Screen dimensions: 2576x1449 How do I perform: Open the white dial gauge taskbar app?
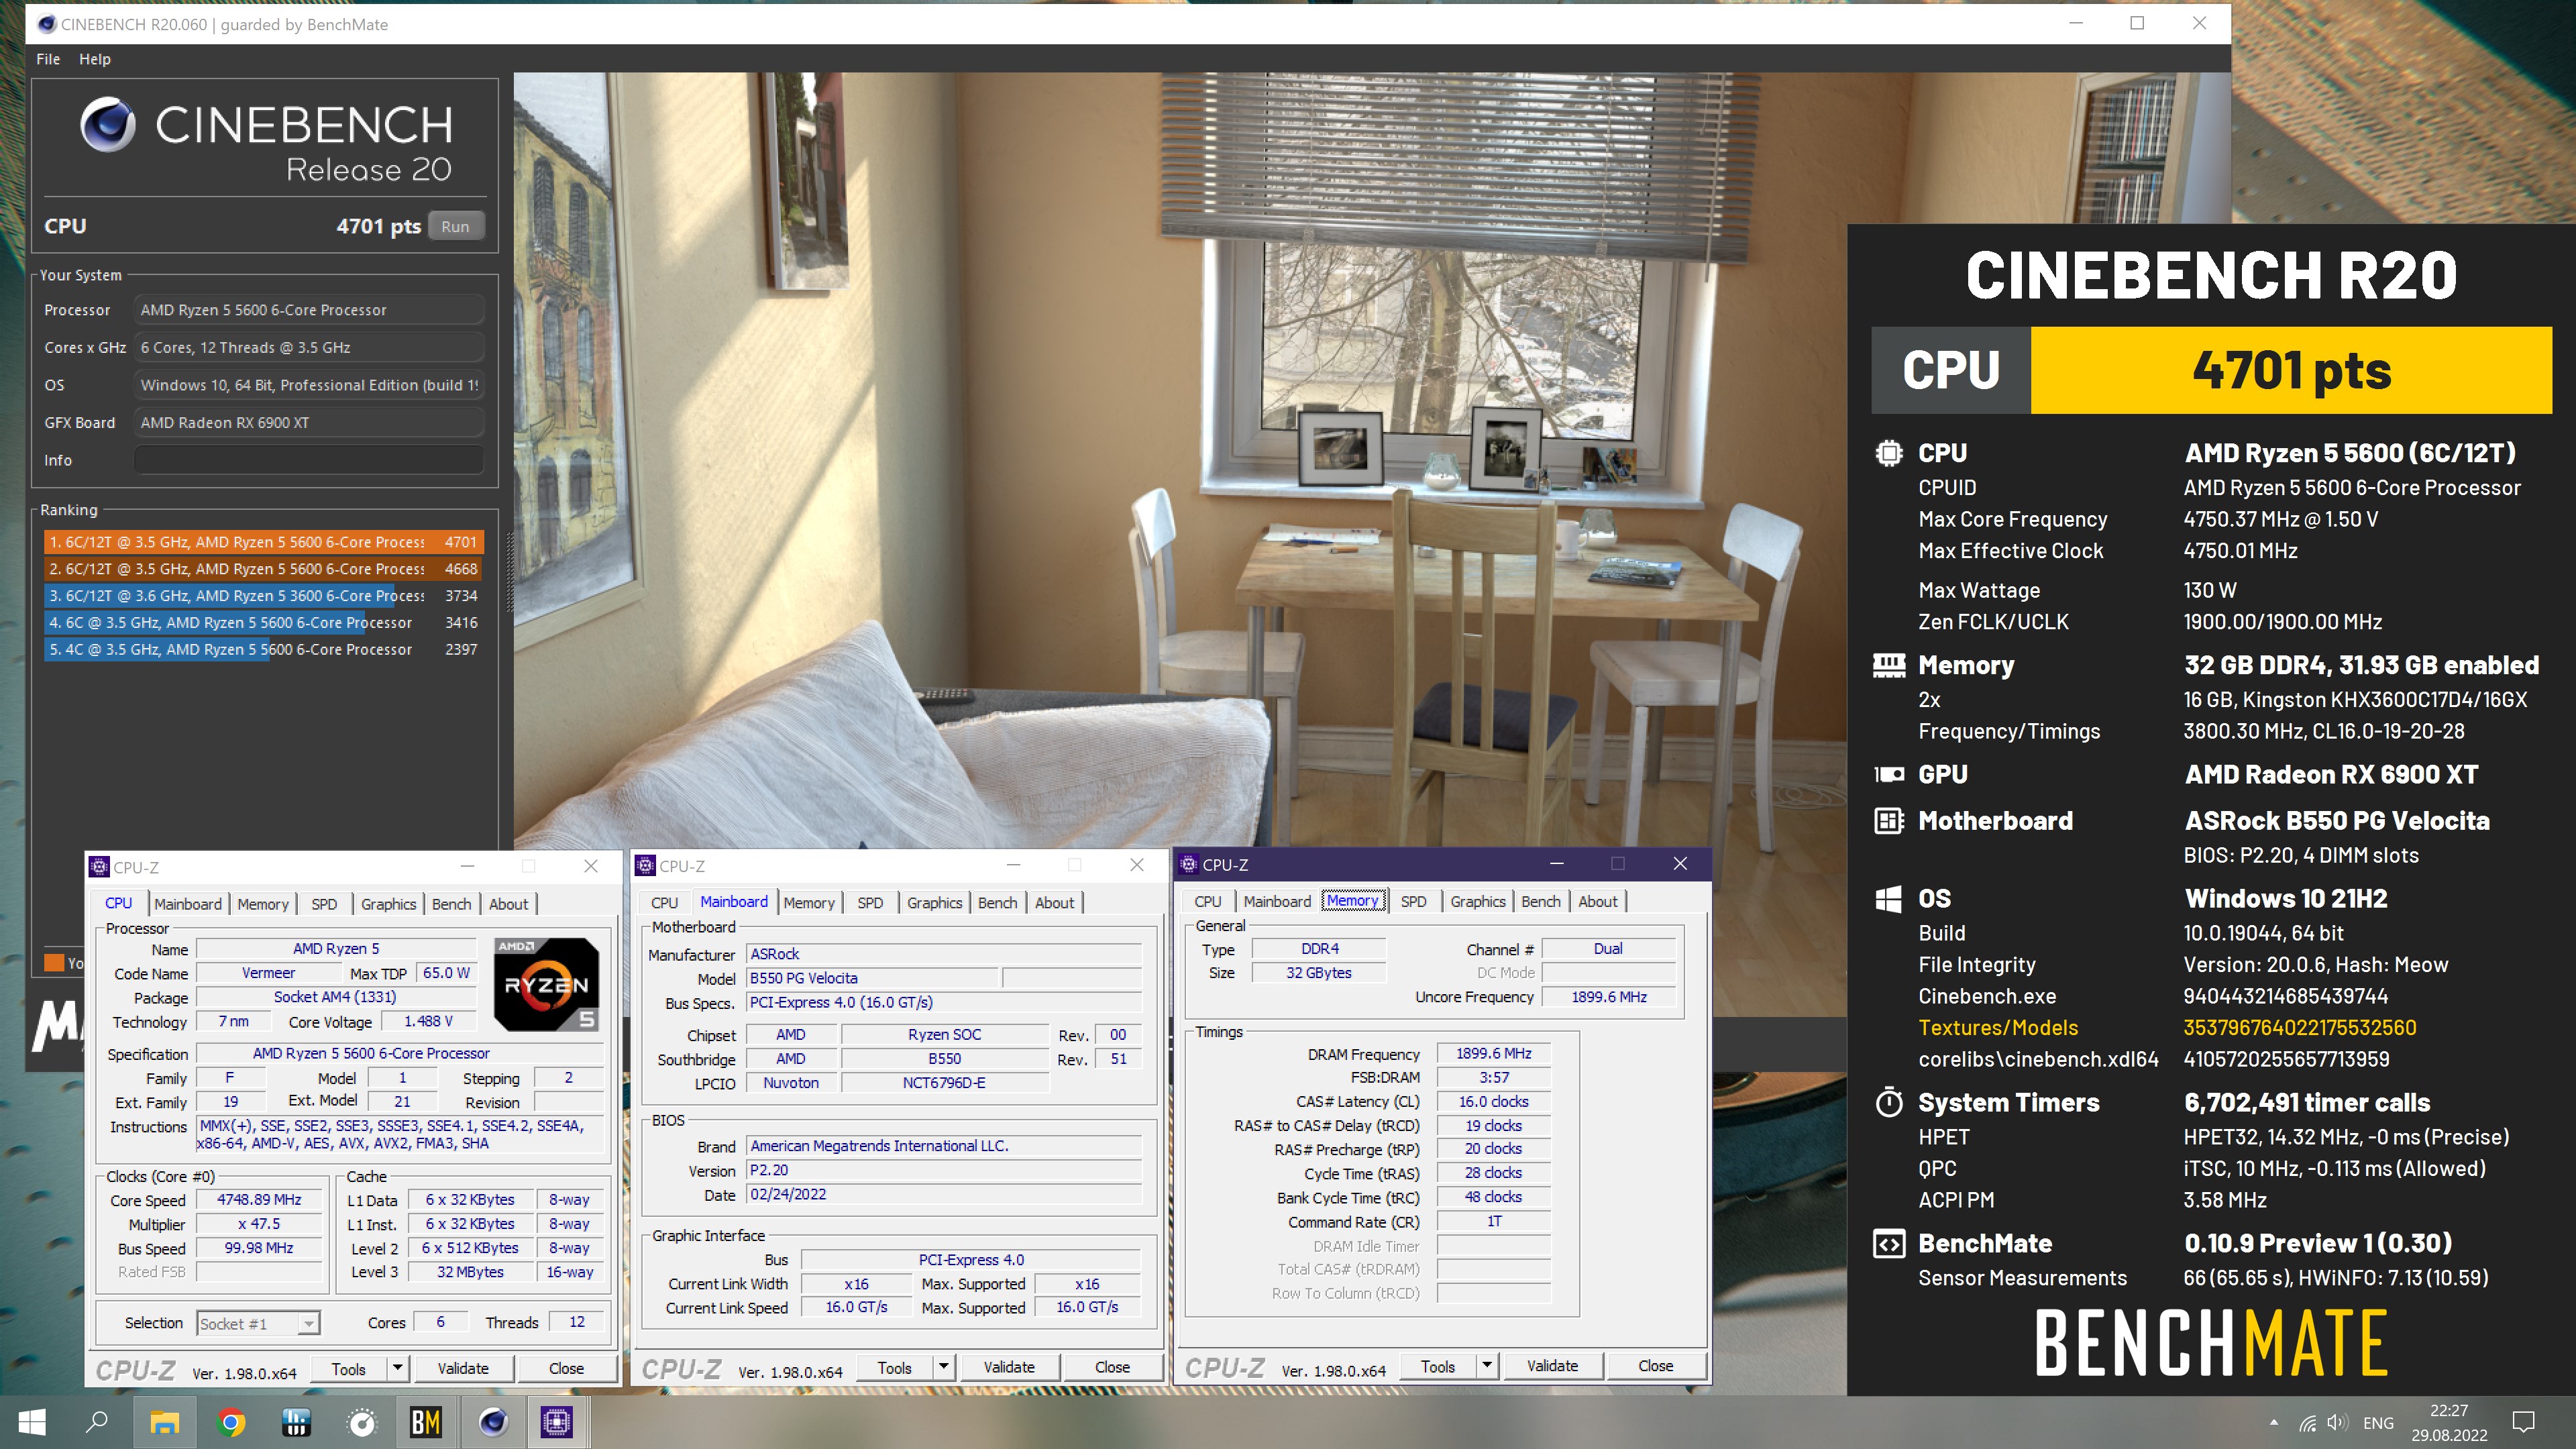pos(361,1422)
